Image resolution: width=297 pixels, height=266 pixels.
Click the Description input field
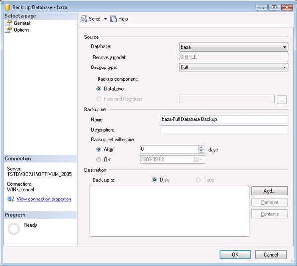click(224, 130)
